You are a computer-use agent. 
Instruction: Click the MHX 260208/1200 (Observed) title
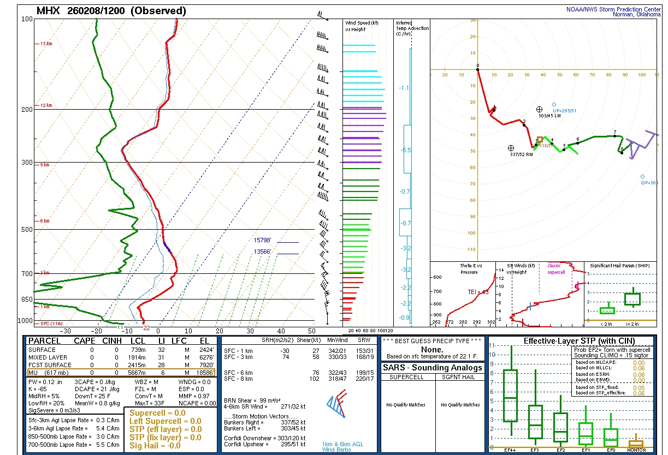111,11
